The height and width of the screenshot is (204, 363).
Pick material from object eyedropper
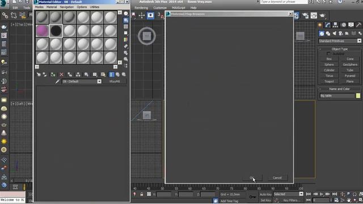pyautogui.click(x=57, y=82)
